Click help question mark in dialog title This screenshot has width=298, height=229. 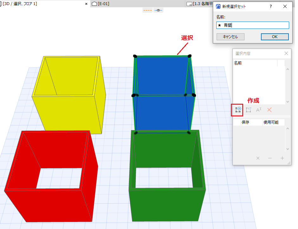(271, 6)
